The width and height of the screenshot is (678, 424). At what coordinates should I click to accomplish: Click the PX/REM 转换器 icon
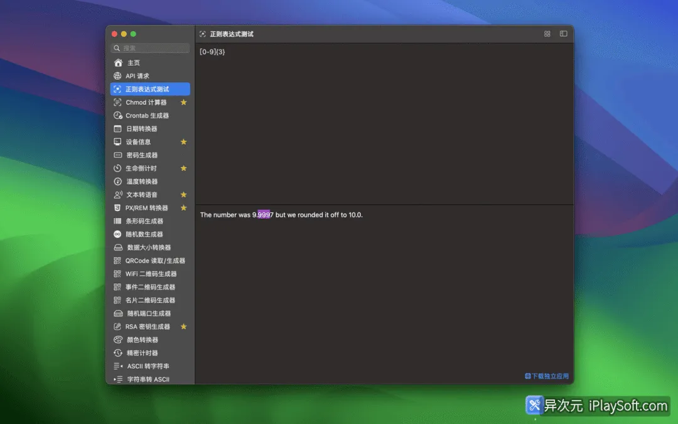click(x=117, y=208)
